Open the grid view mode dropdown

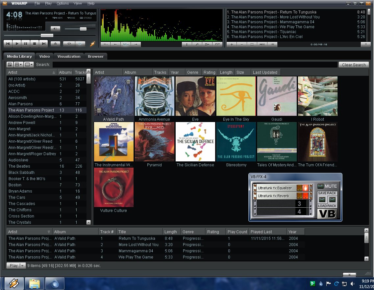coord(18,65)
